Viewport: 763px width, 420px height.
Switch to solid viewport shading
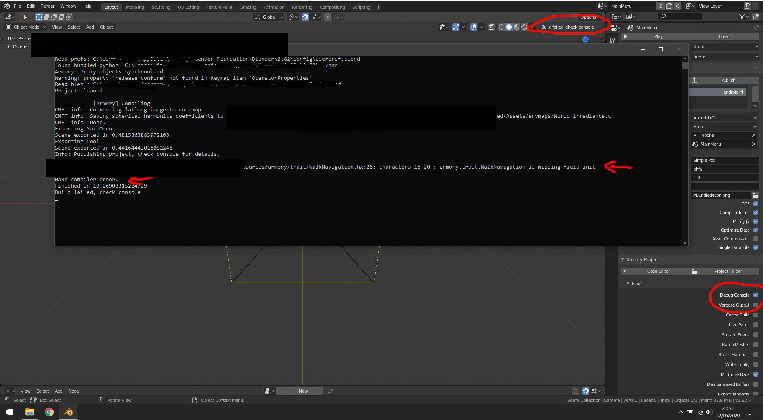point(509,27)
